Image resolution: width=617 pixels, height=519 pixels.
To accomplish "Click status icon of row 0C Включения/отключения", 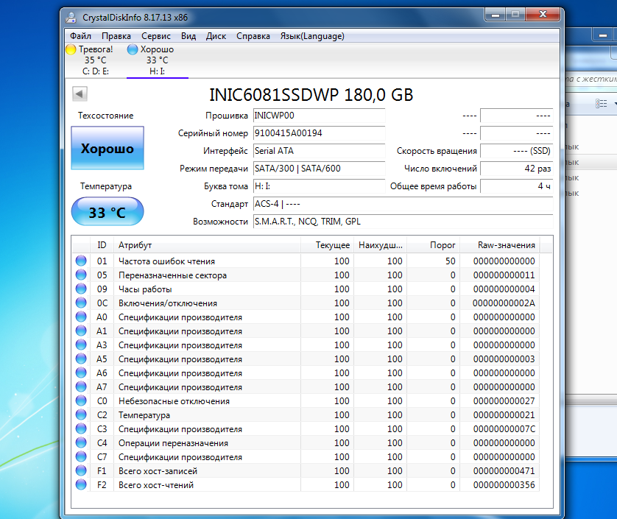I will pyautogui.click(x=81, y=303).
